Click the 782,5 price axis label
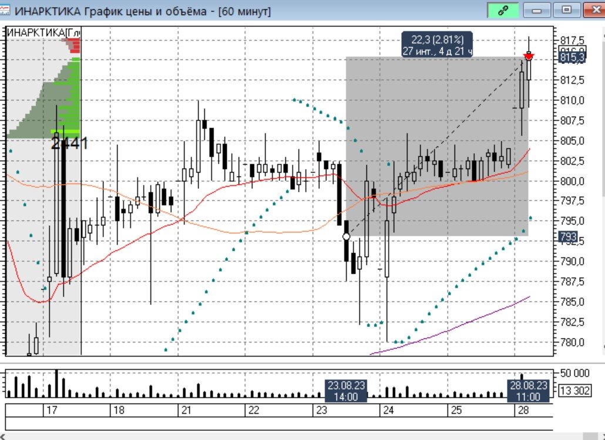The width and height of the screenshot is (605, 440). point(572,321)
